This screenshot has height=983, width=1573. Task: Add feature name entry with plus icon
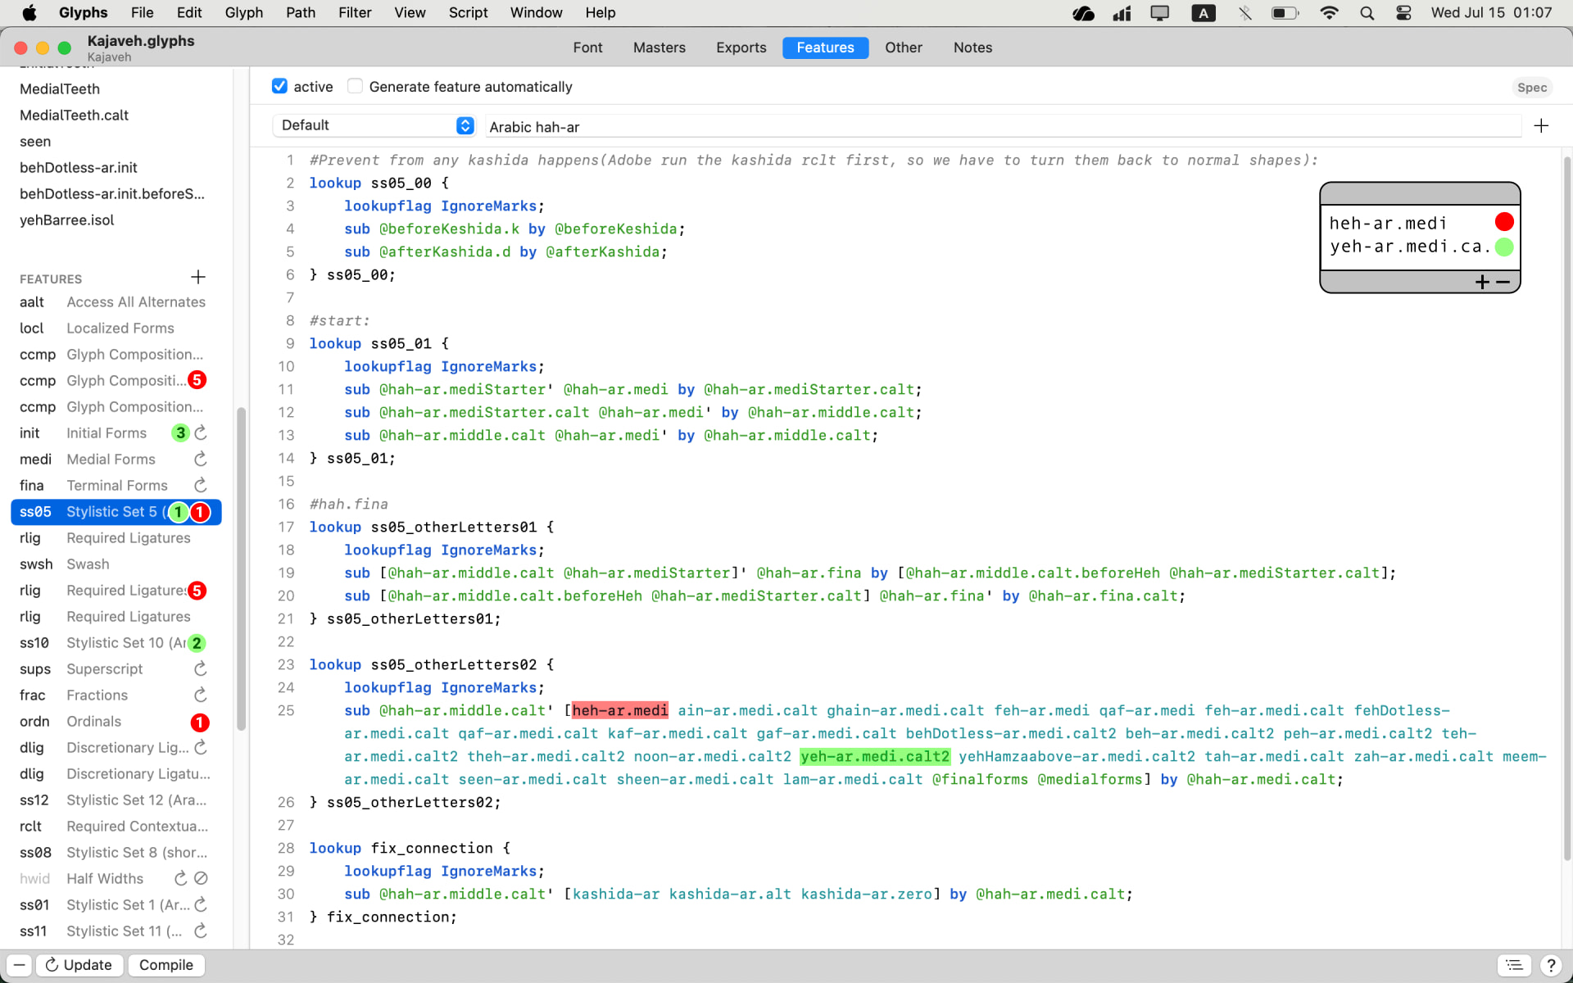click(x=1541, y=125)
